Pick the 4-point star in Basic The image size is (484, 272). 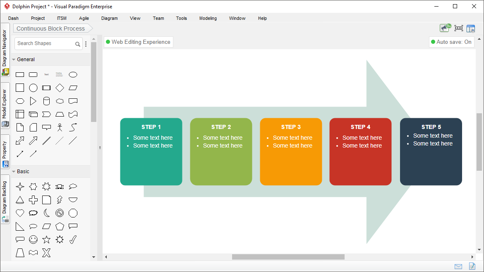click(20, 186)
